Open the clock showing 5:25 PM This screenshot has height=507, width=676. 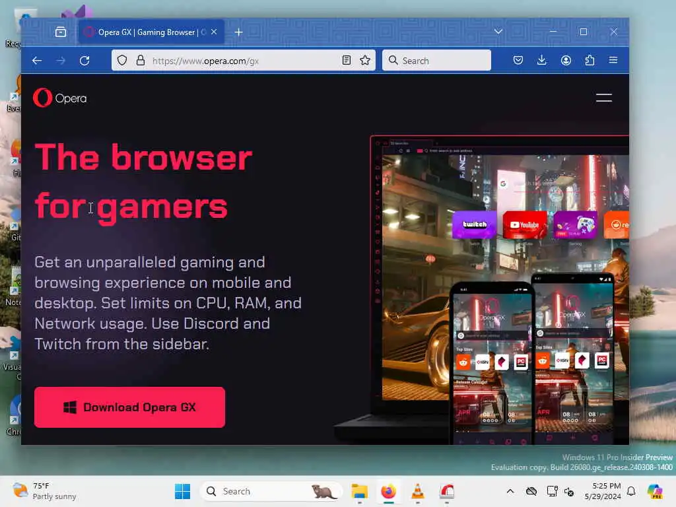coord(603,491)
